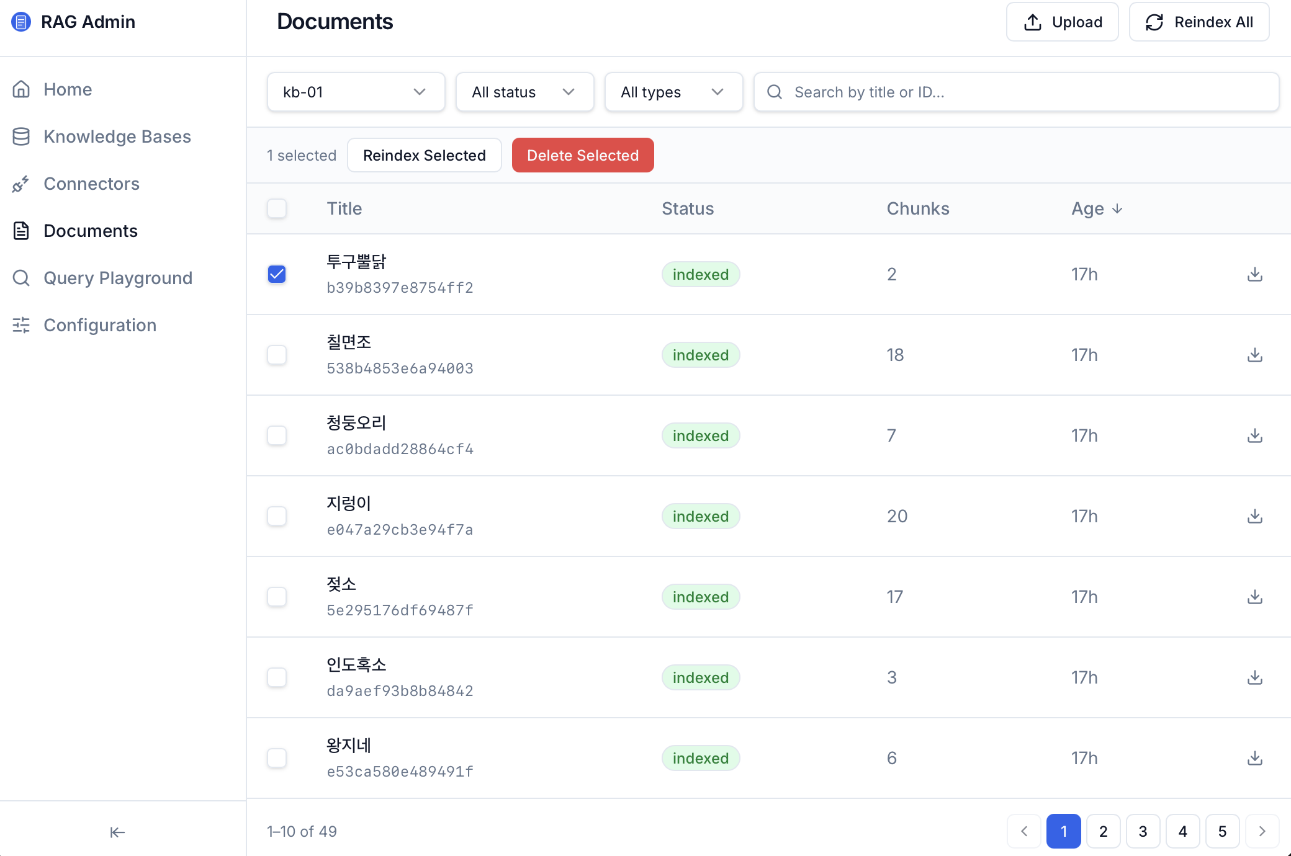Viewport: 1291px width, 856px height.
Task: Click the title 인도혹소
Action: [357, 664]
